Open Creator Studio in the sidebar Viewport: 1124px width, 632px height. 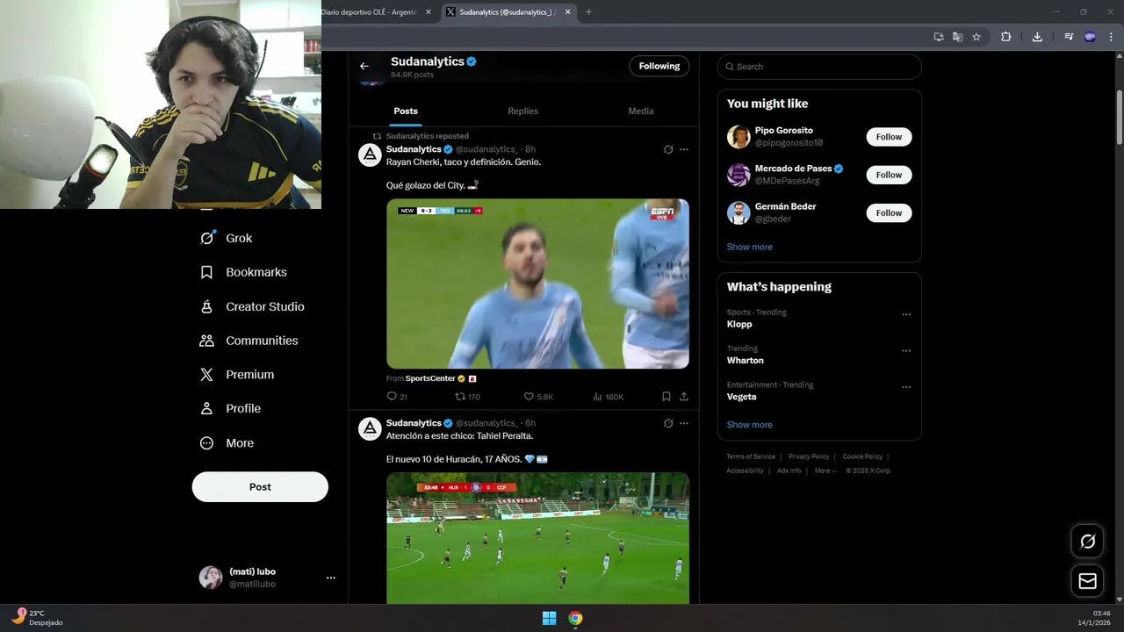253,306
